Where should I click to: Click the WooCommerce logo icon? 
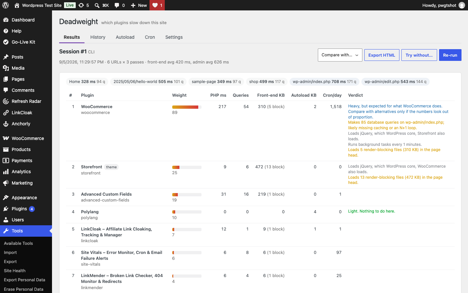6,138
